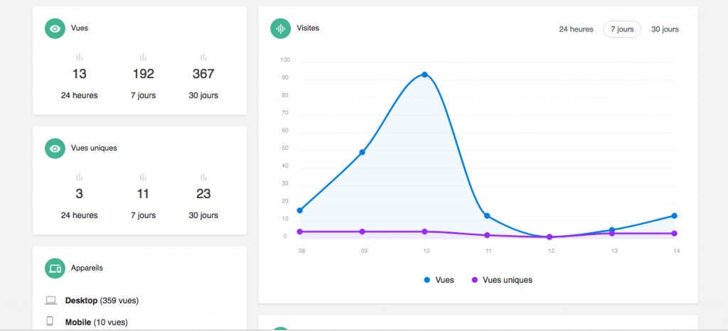Click the Appareils card title
The width and height of the screenshot is (728, 331).
(87, 268)
